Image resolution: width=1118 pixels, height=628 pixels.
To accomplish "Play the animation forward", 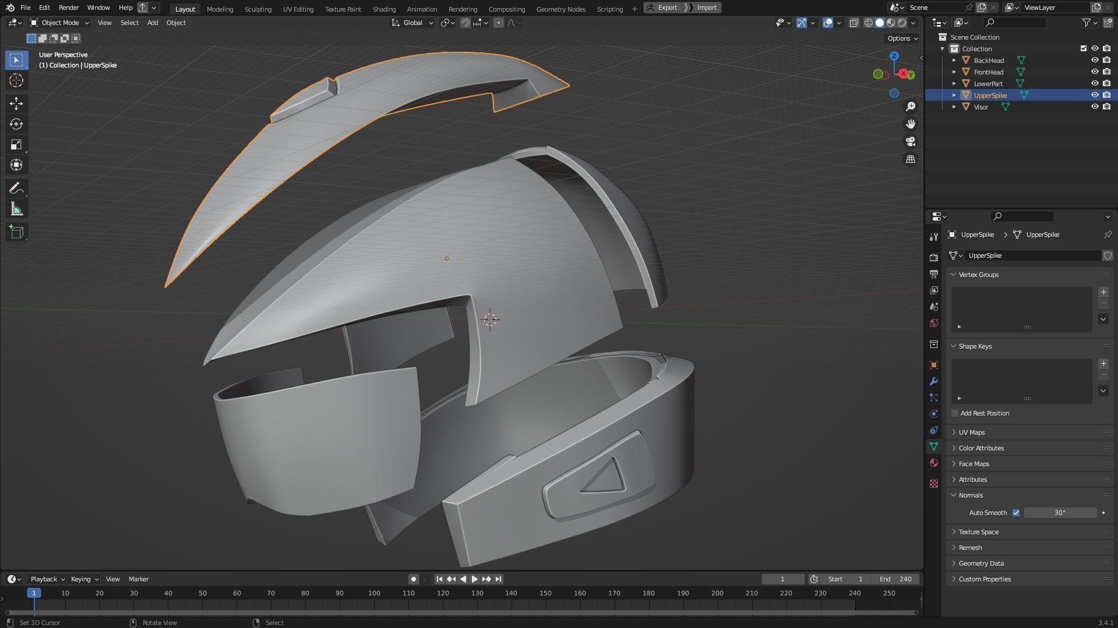I will (474, 579).
